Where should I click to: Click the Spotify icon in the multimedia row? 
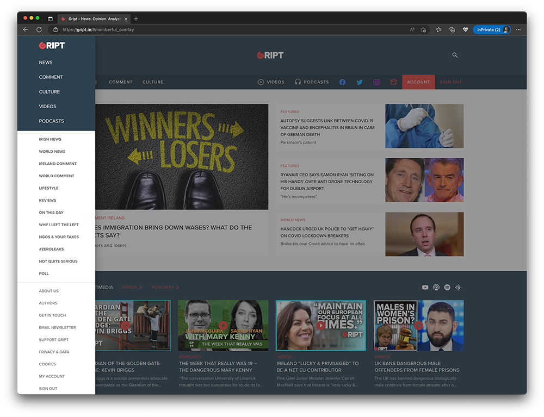click(x=447, y=287)
